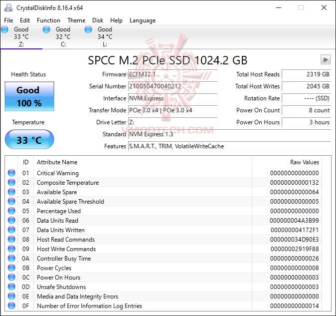Click status orb for Unsafe Shutdowns row
The height and width of the screenshot is (316, 336).
tap(11, 287)
